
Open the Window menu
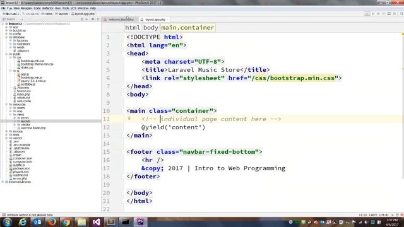pos(83,8)
